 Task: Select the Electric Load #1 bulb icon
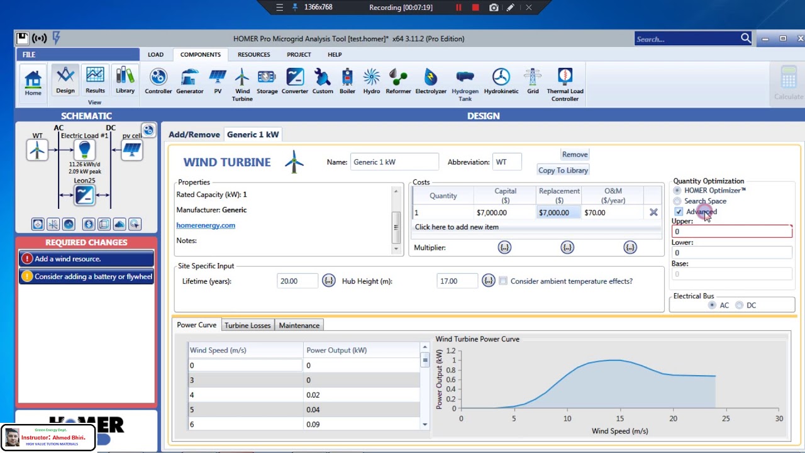pos(84,150)
